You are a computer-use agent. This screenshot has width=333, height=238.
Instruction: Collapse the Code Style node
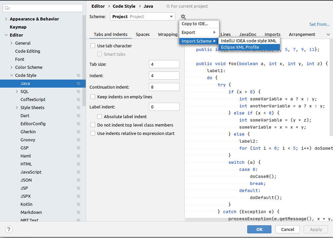[x=11, y=76]
